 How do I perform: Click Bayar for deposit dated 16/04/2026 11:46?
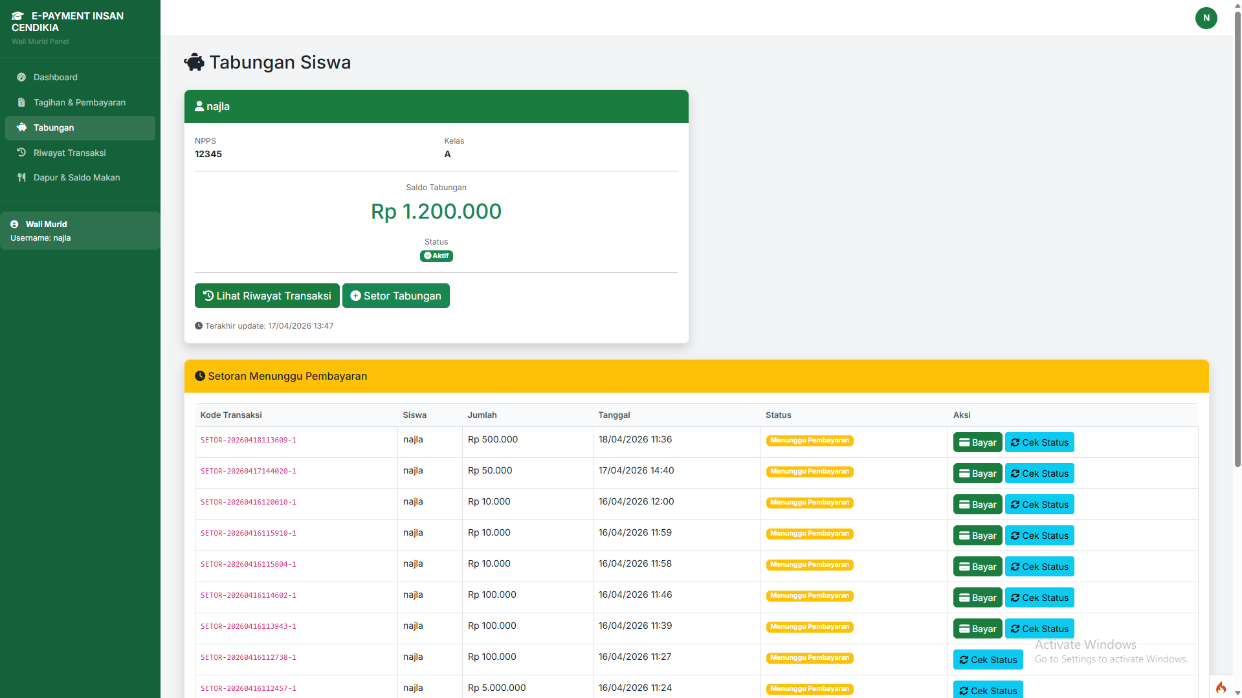tap(977, 598)
